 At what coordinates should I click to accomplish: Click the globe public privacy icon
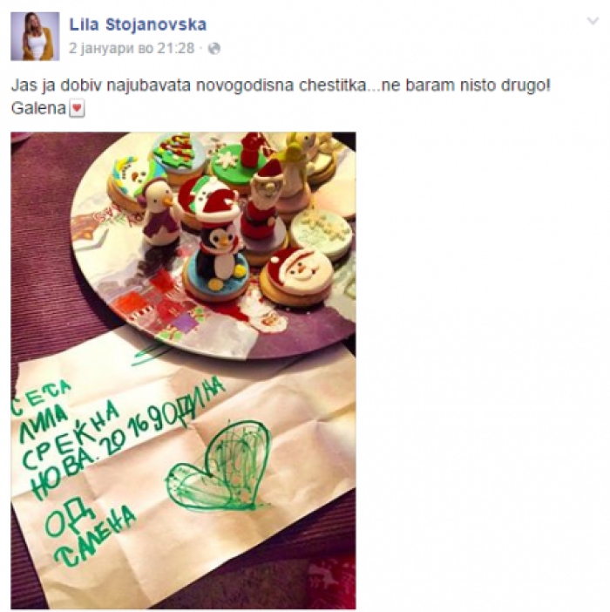tap(214, 49)
